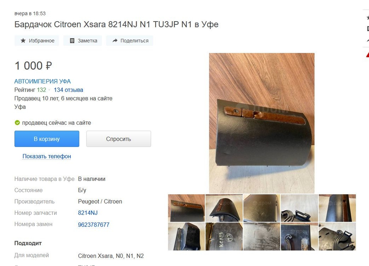Select second thumbnail showing glovebox side angle

pos(224,208)
